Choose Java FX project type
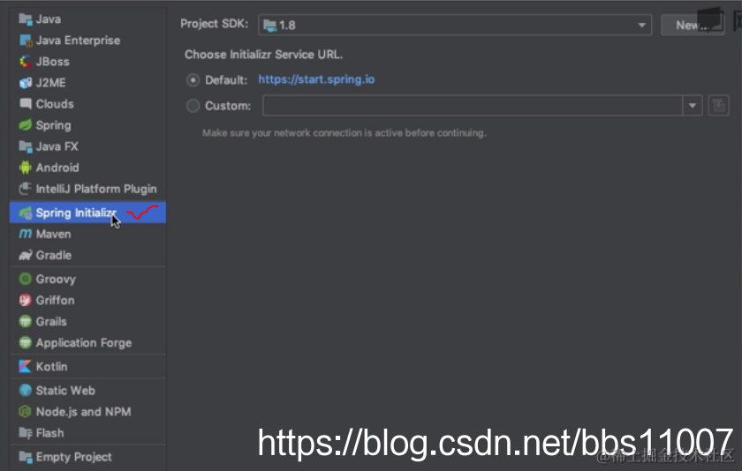 [57, 146]
